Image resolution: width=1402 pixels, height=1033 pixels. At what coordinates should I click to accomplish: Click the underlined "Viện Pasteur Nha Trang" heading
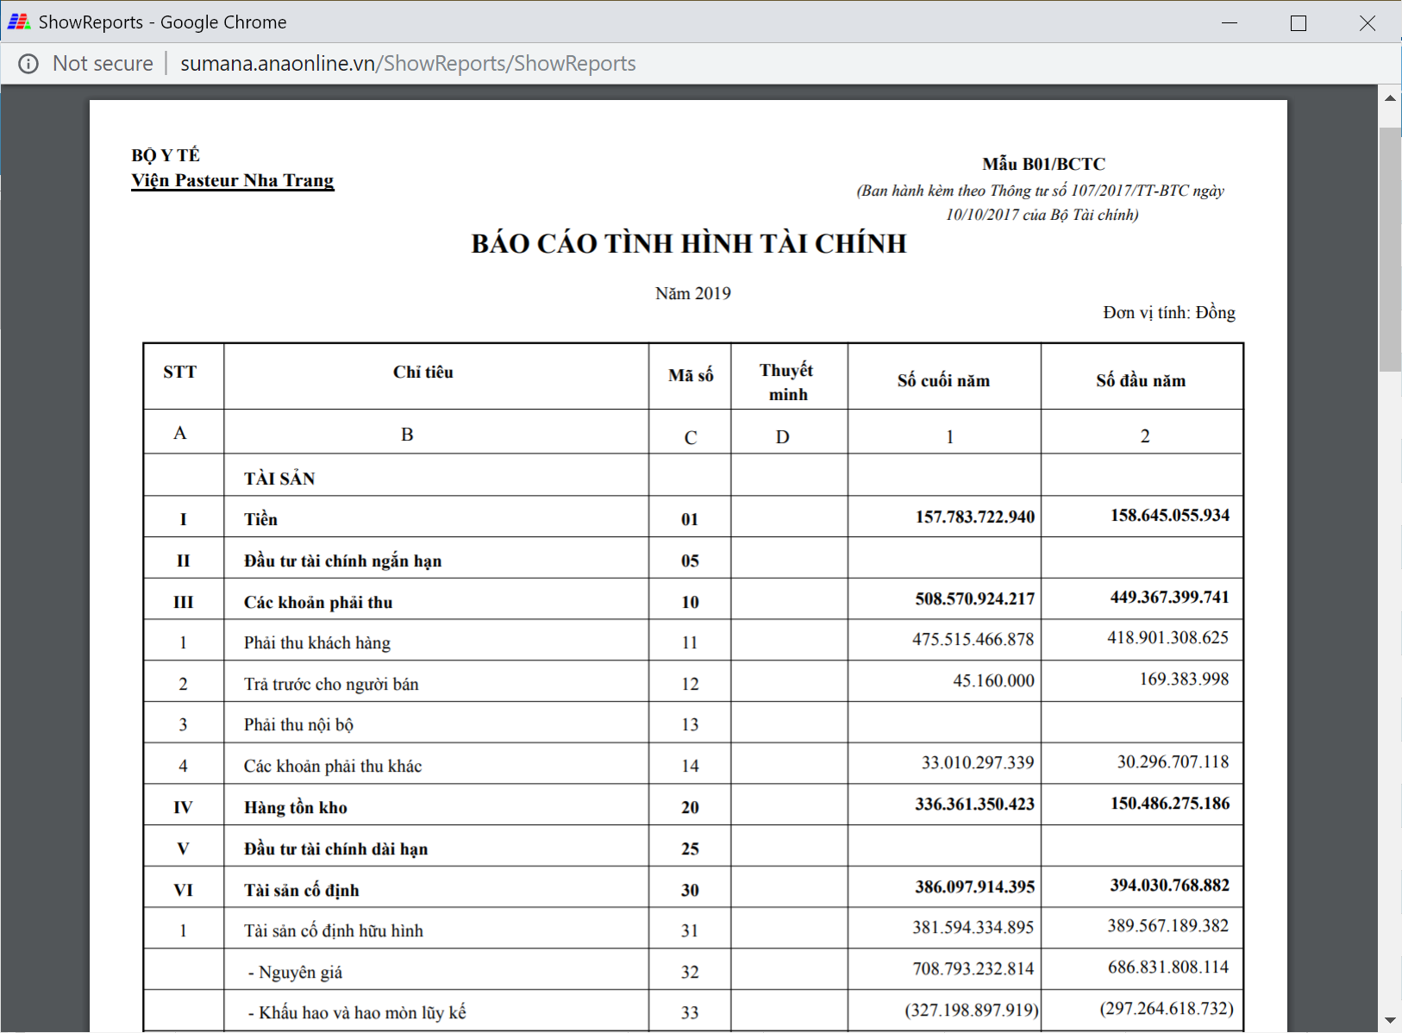pos(232,180)
